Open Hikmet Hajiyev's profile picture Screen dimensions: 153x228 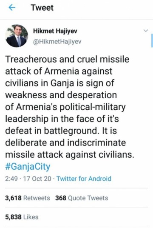point(17,36)
